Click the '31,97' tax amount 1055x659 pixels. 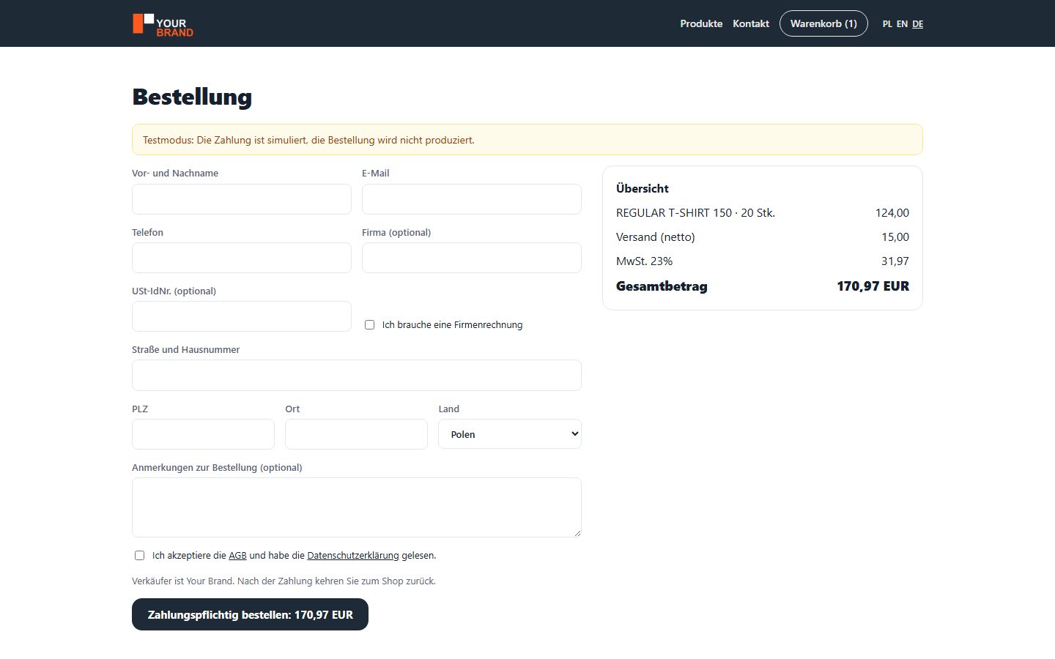tap(895, 261)
